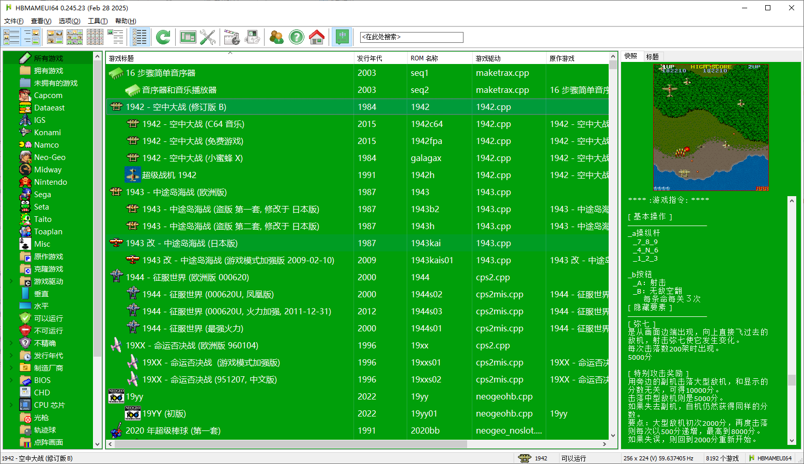Viewport: 804px width, 464px height.
Task: Switch to the 快照 tab
Action: [x=631, y=56]
